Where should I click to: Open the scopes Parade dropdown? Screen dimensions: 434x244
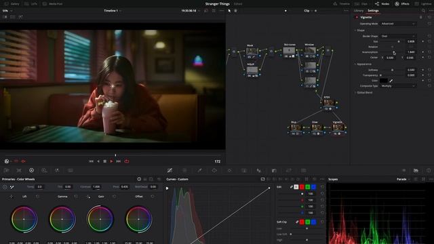(x=403, y=179)
